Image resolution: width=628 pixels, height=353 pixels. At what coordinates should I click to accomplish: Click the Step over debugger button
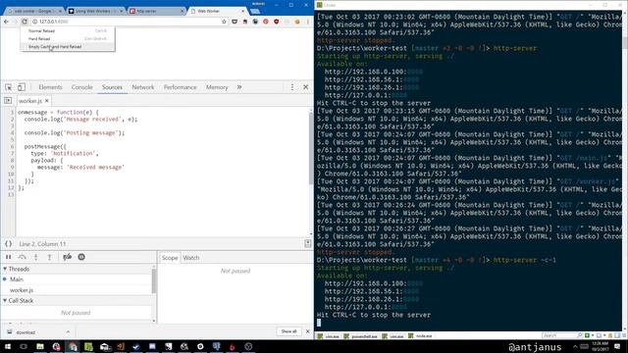click(22, 257)
